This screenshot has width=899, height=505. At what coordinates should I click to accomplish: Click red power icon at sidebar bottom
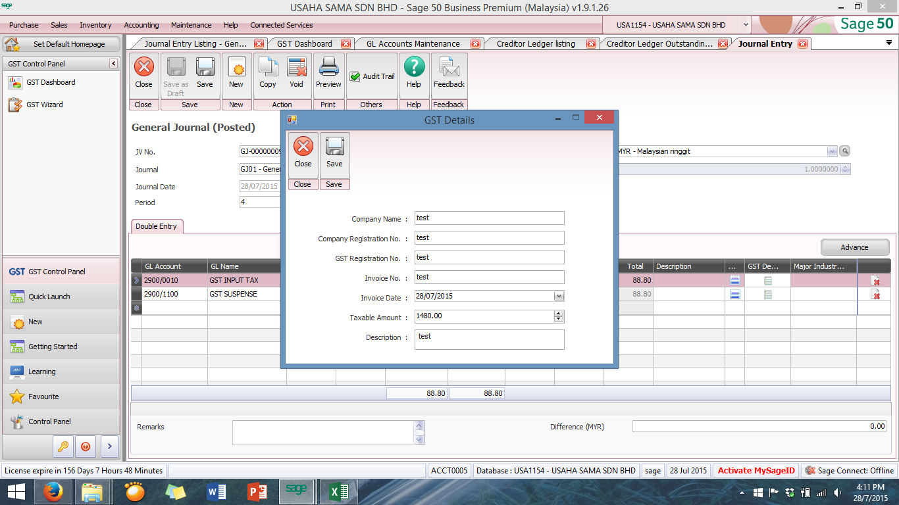coord(86,446)
